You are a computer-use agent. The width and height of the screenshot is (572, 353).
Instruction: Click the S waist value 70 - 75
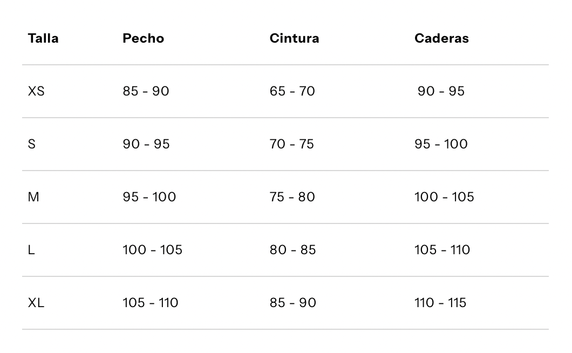[292, 144]
